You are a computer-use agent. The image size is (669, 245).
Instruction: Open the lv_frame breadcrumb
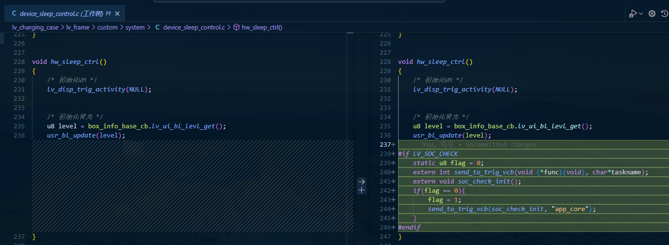78,28
